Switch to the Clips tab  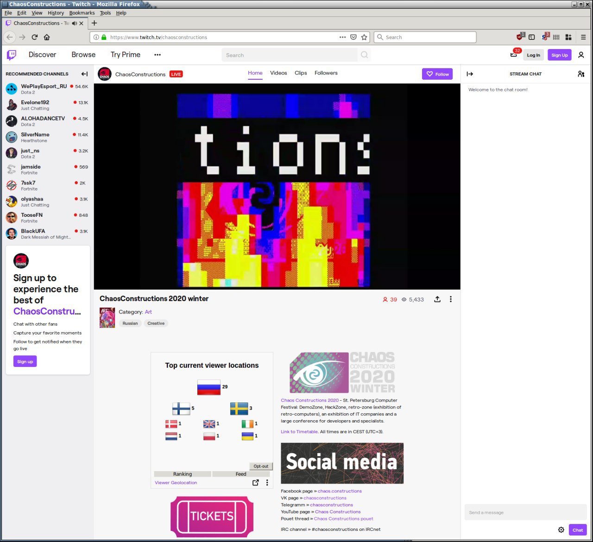pyautogui.click(x=301, y=73)
